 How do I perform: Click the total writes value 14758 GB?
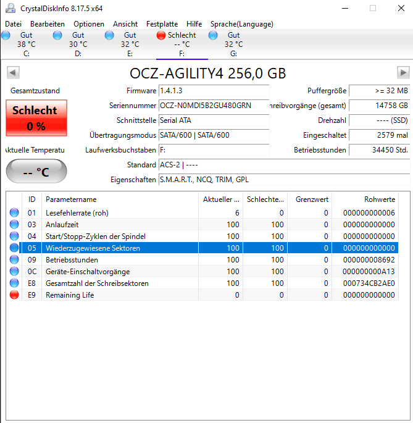click(x=380, y=106)
